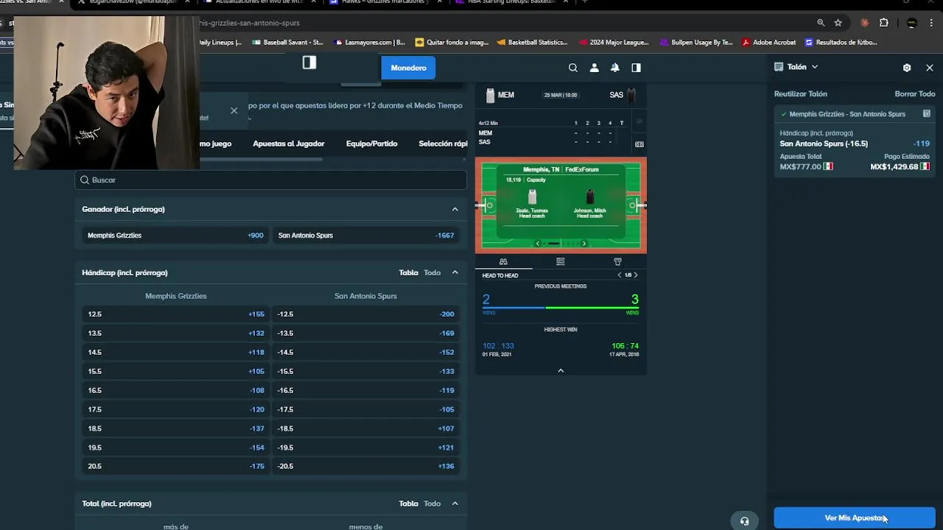Viewport: 943px width, 530px height.
Task: Collapse the Ganador (incl. prórroga) section
Action: 455,209
